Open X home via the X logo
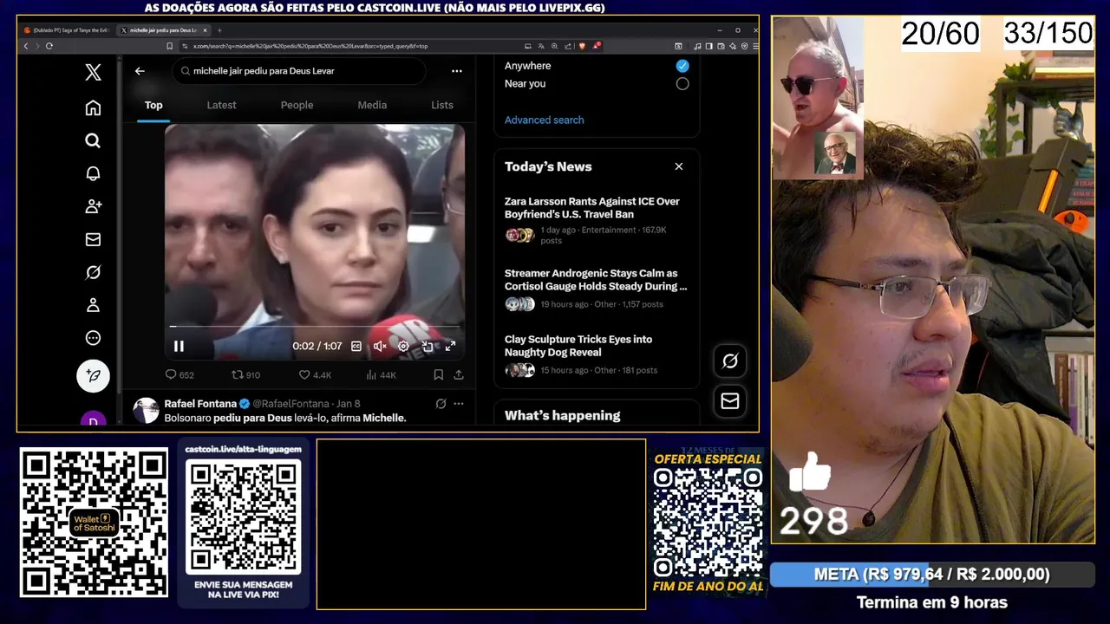 tap(93, 73)
